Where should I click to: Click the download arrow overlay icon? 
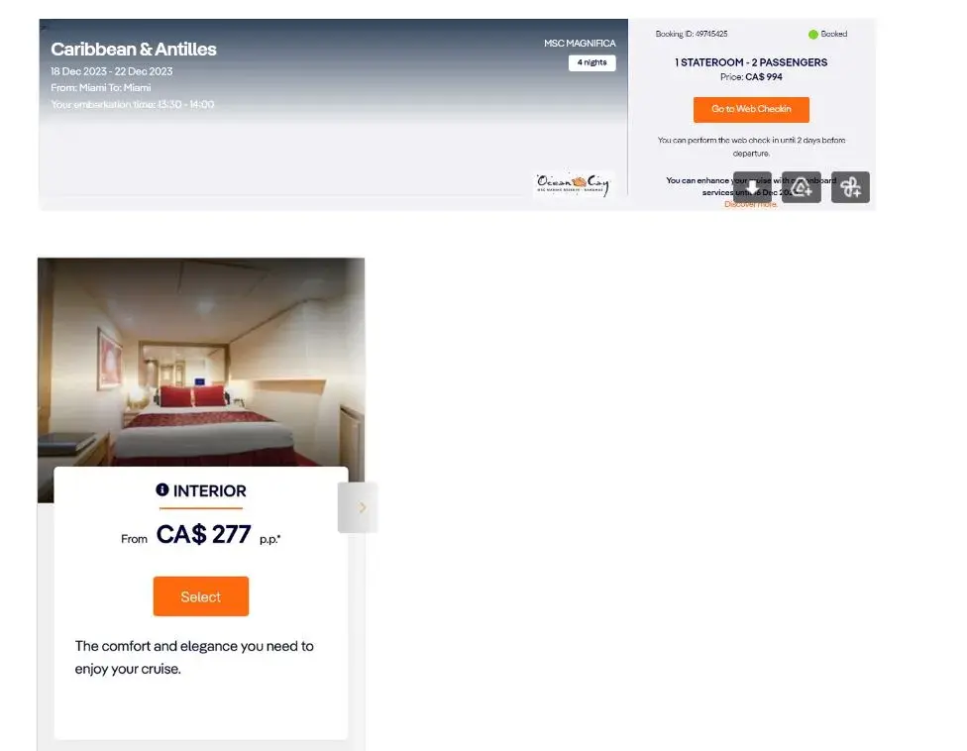click(752, 187)
